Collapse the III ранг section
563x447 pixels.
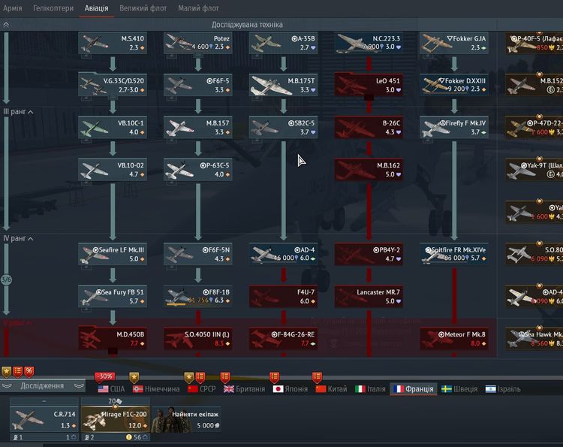[x=31, y=111]
